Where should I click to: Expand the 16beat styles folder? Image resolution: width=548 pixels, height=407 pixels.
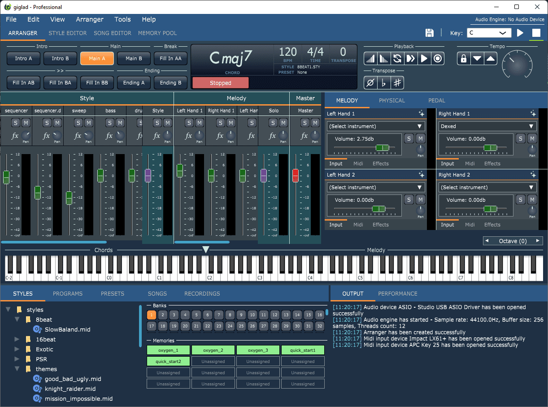coord(17,339)
